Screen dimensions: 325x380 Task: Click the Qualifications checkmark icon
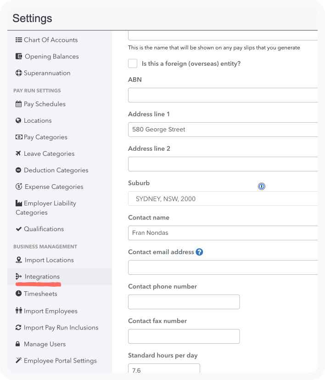(18, 229)
